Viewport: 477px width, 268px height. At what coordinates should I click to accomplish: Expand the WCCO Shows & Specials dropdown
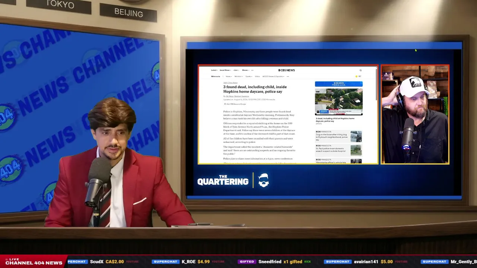tap(273, 76)
